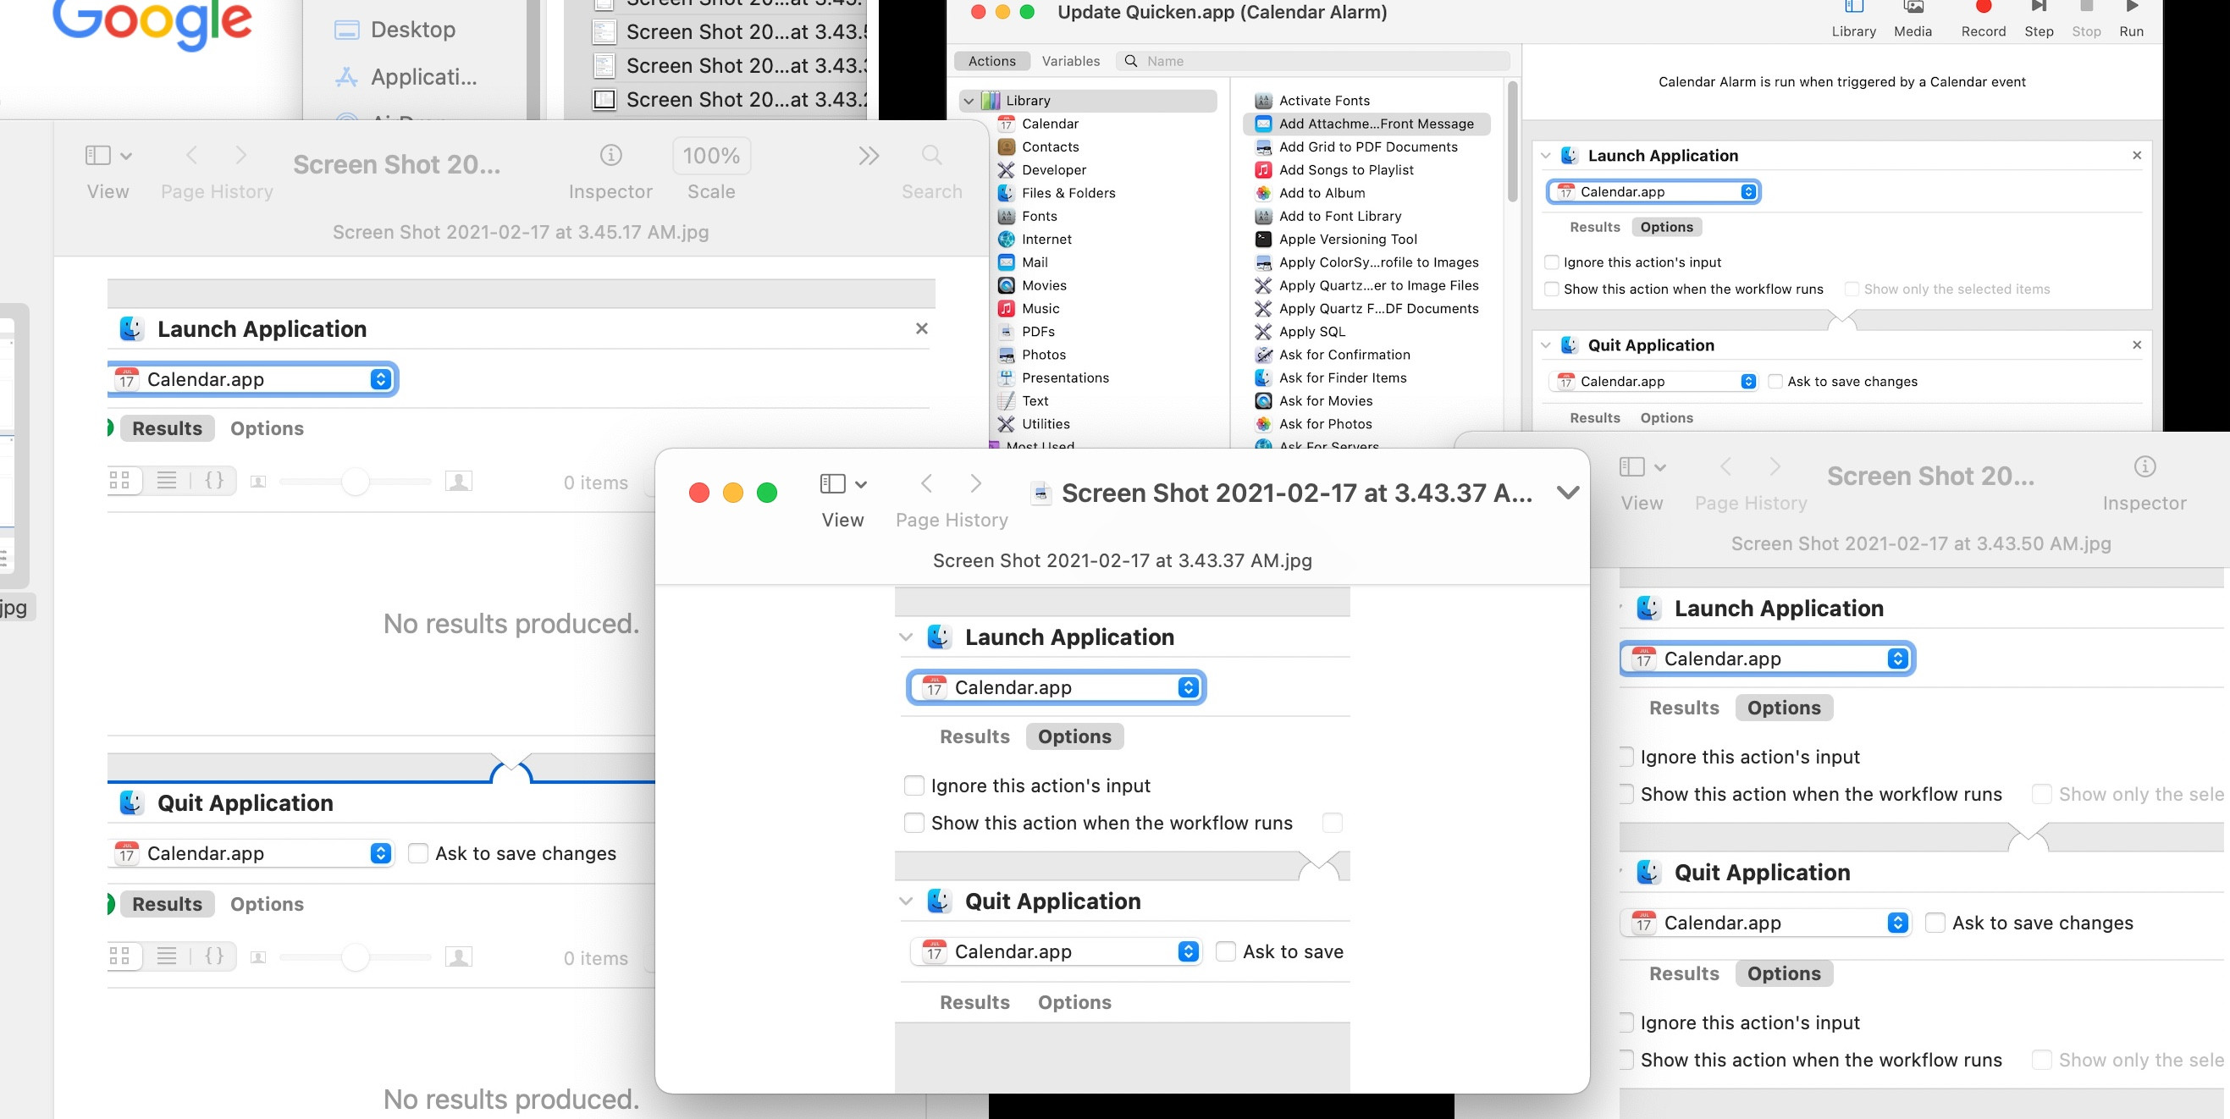Open the 100% Scale dropdown
Screen dimensions: 2230x1119
[710, 156]
